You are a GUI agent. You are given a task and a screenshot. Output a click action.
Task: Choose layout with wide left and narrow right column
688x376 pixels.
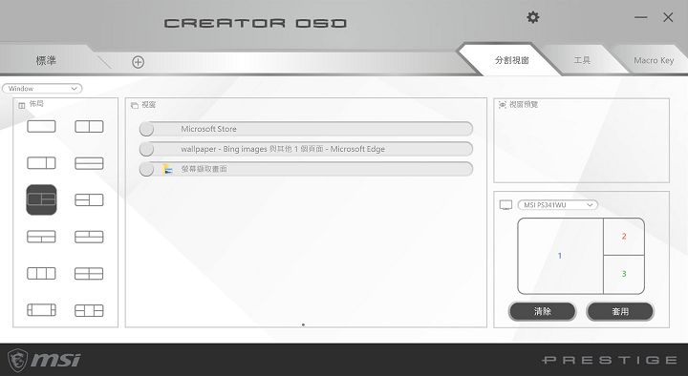point(41,163)
